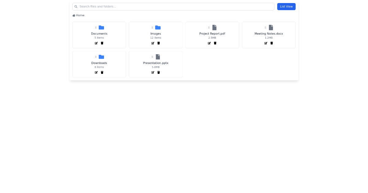Screen dimensions: 368x193
Task: Open the Downloads folder icon
Action: point(101,57)
